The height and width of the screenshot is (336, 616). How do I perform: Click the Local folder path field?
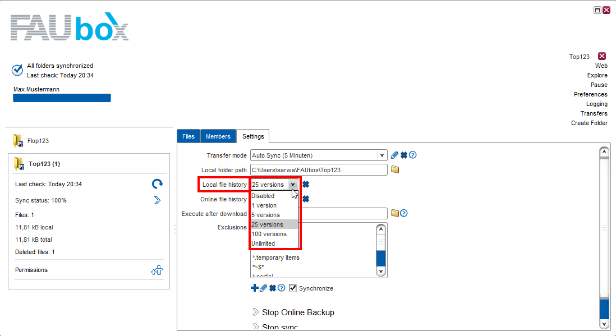(x=319, y=170)
